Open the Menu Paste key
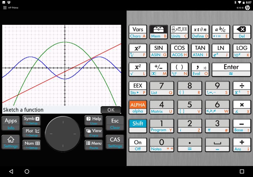253x177 pixels. click(x=94, y=145)
